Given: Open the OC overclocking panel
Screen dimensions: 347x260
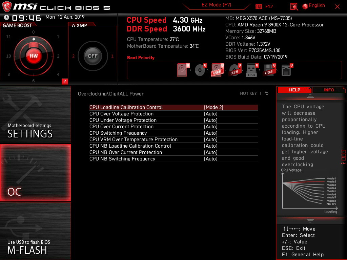Looking at the screenshot, I should click(35, 173).
